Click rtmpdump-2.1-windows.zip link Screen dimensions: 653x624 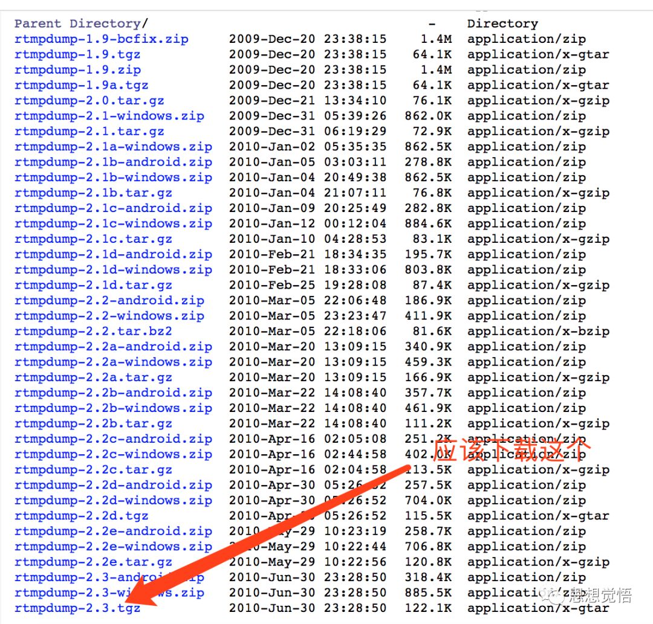[109, 116]
